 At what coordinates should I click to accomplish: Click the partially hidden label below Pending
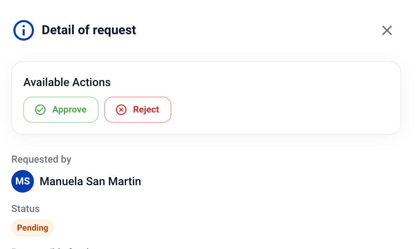49,248
